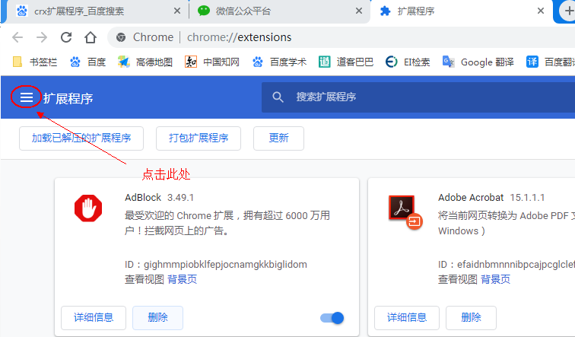
Task: Open the 百度 bookmark
Action: pos(87,62)
